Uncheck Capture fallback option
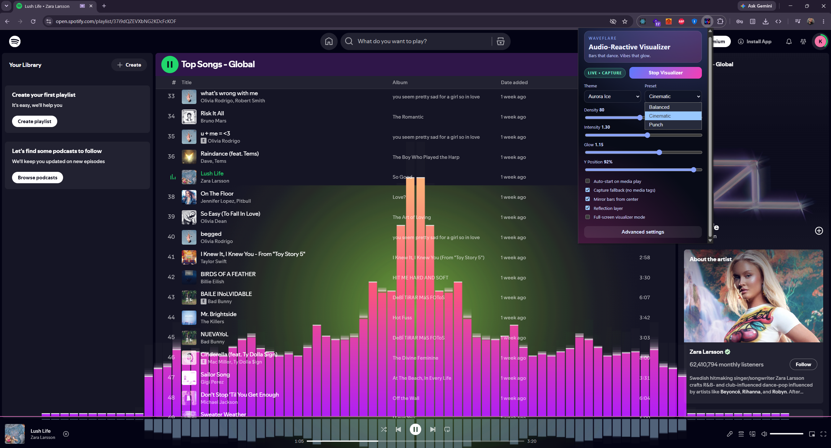This screenshot has width=831, height=448. (587, 190)
